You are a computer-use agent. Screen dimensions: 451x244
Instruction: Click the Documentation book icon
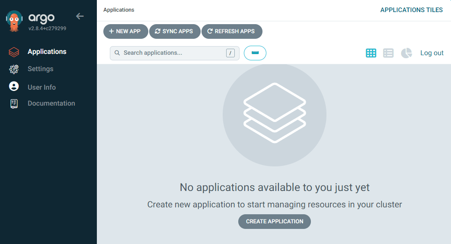[x=14, y=104]
